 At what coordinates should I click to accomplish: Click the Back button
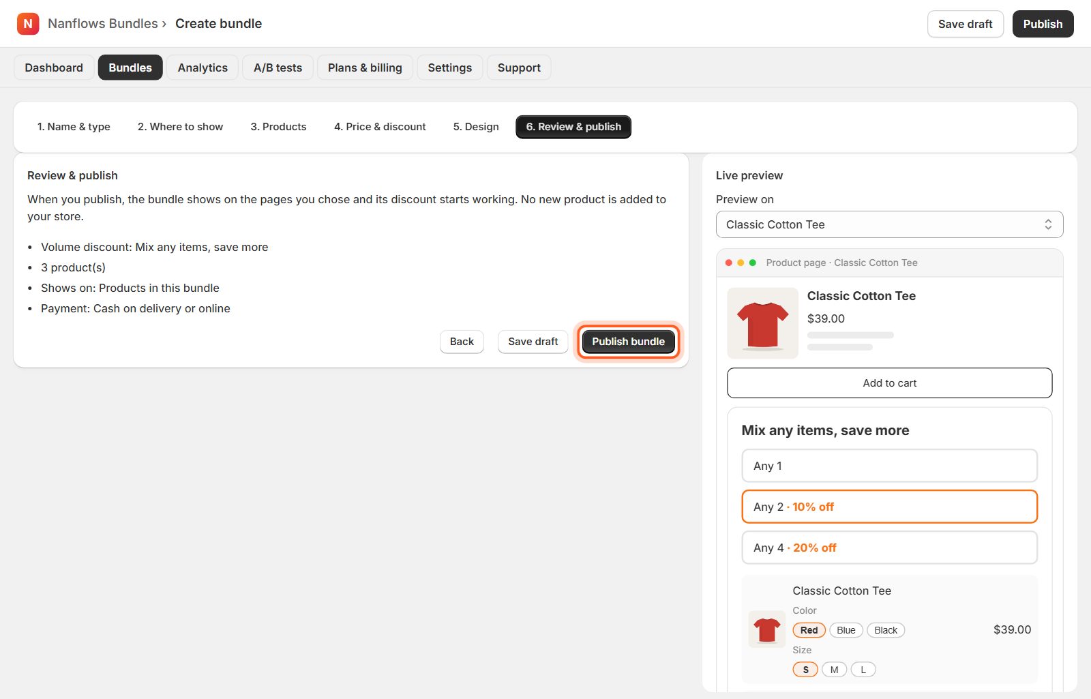(462, 342)
